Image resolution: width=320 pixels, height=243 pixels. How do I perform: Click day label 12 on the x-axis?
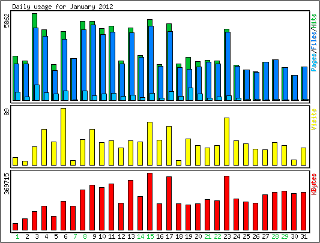point(121,236)
